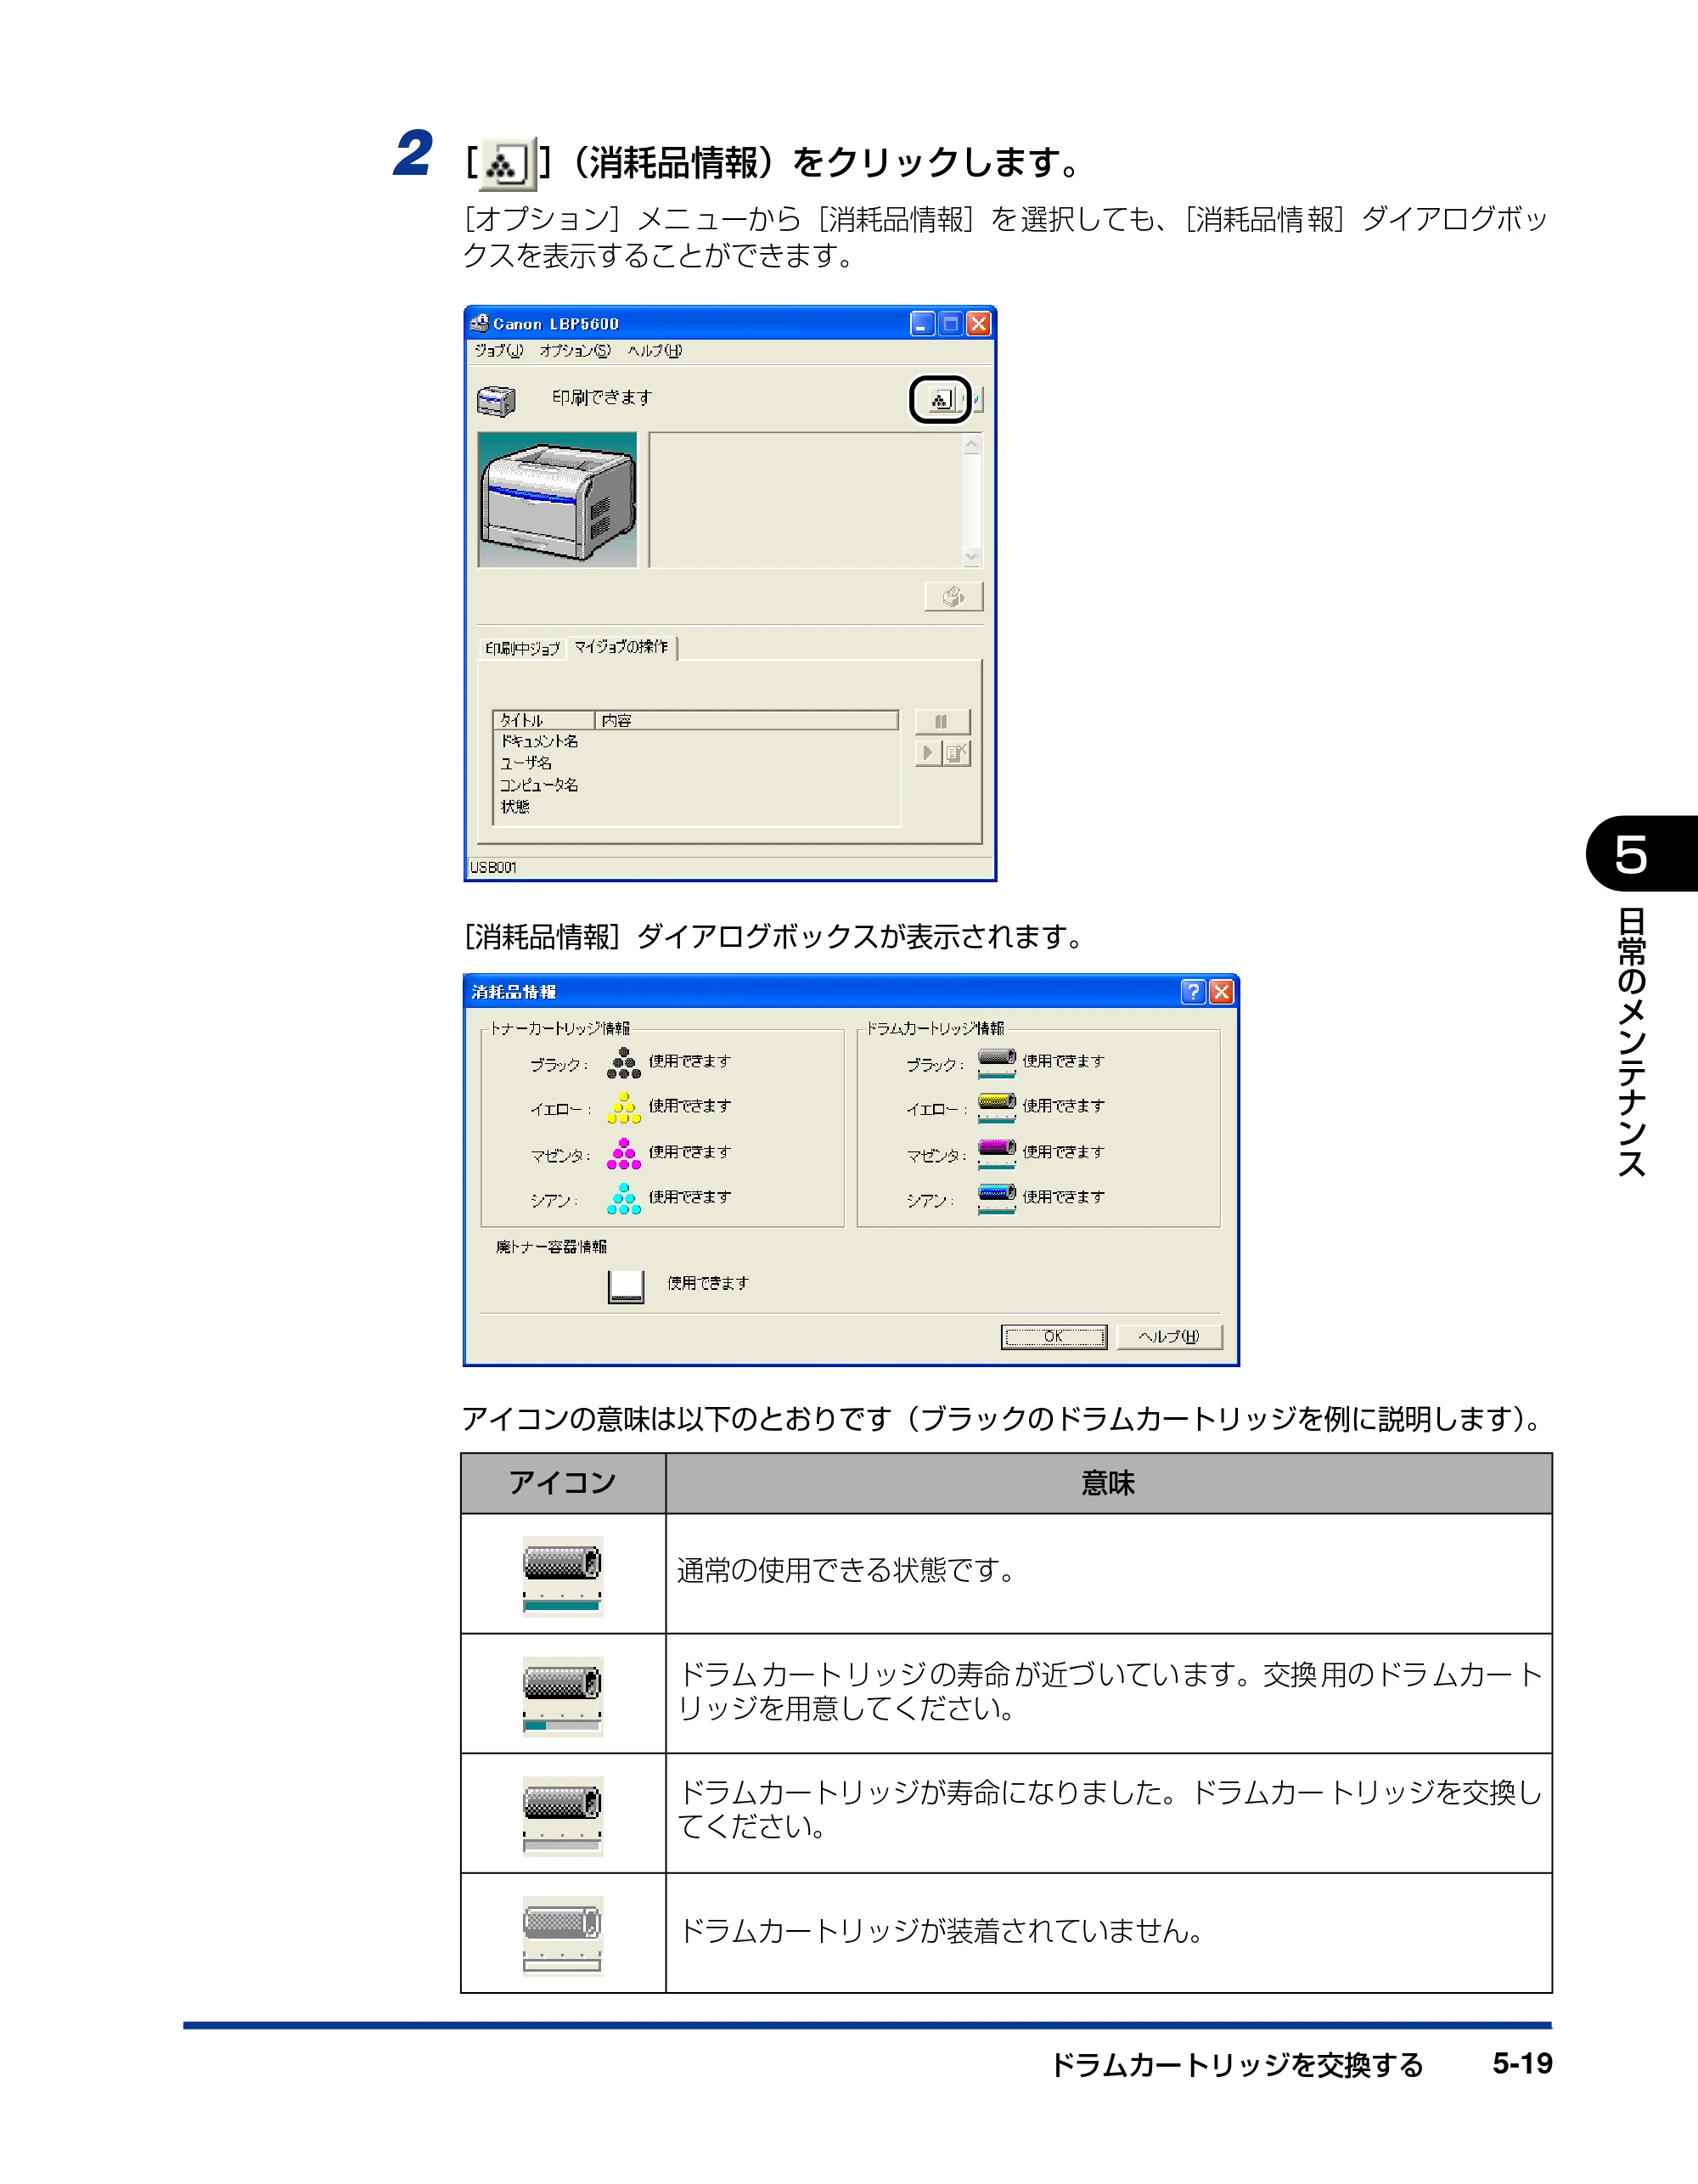Click the drum-not-installed icon in table
This screenshot has width=1698, height=2184.
(563, 1936)
